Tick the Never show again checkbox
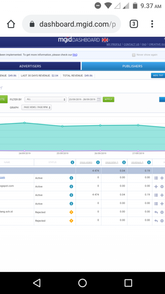Screen dimensions: 165x294 pyautogui.click(x=134, y=55)
